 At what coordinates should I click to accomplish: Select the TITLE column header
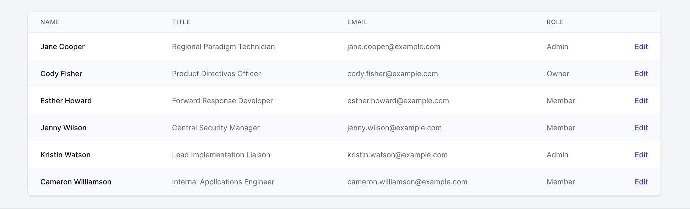tap(181, 22)
